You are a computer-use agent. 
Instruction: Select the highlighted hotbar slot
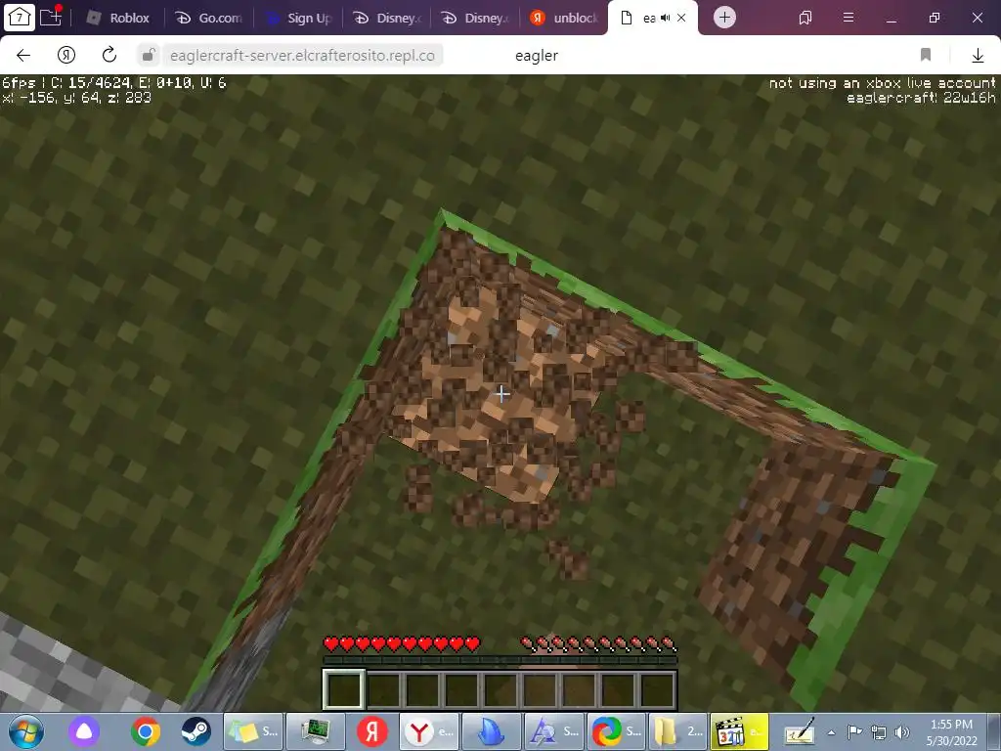(x=343, y=689)
